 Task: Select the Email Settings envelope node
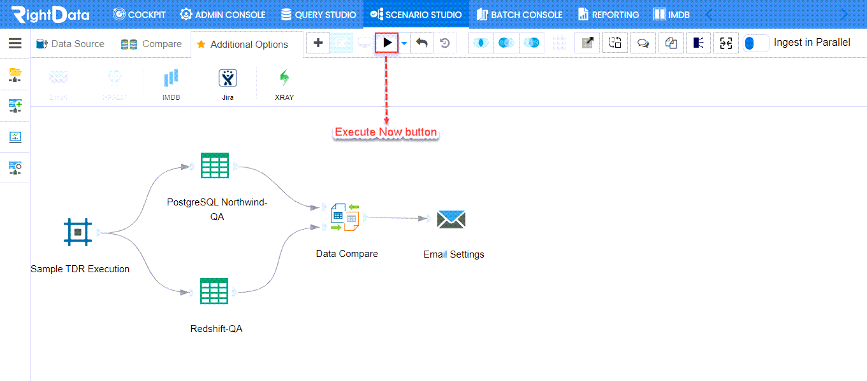click(451, 219)
